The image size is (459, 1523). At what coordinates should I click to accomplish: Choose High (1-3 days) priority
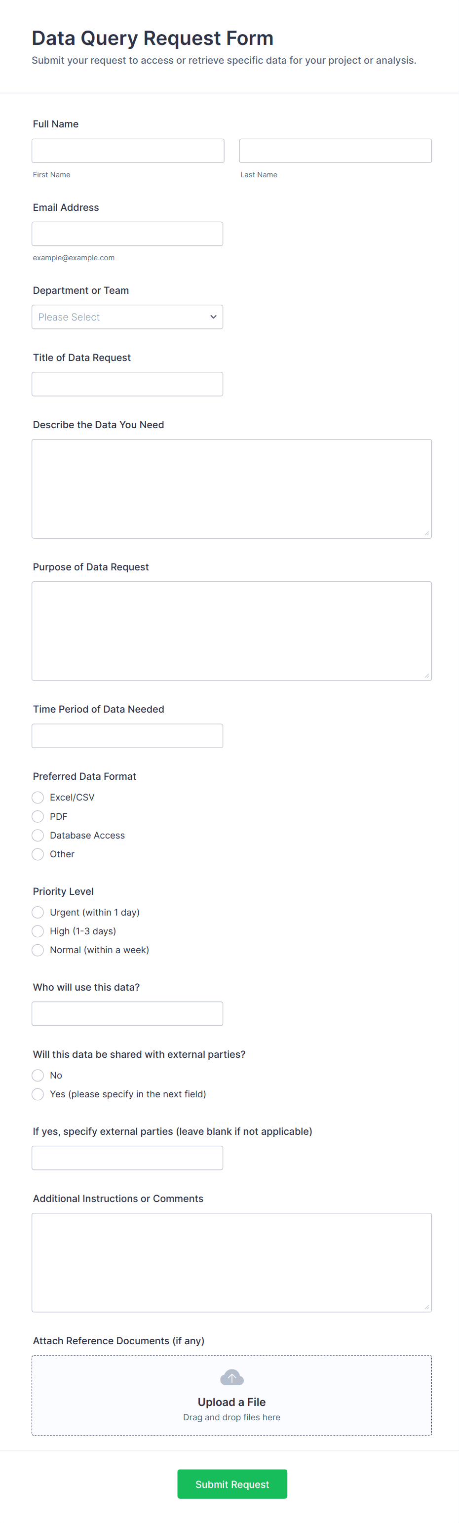point(38,931)
